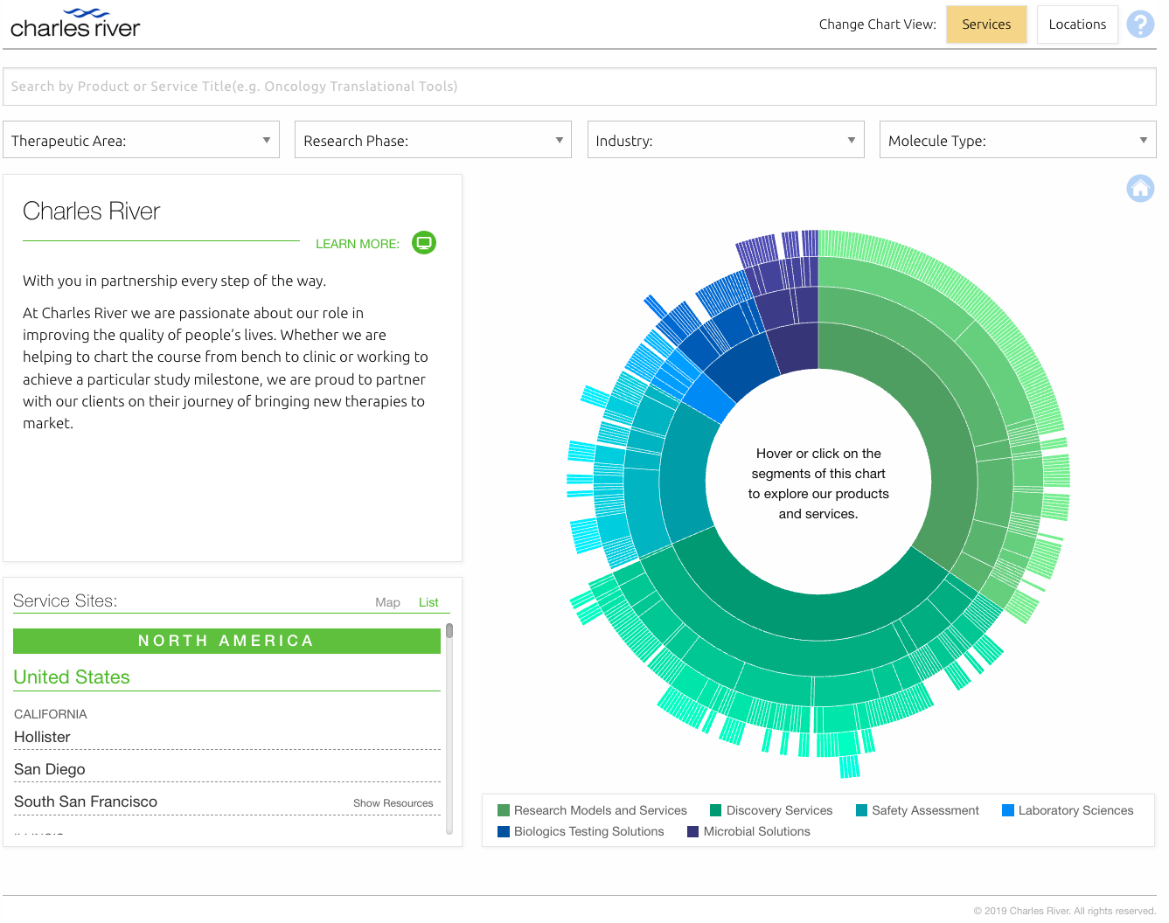Switch chart view to Services
Screen dimensions: 1169x923
tap(985, 24)
